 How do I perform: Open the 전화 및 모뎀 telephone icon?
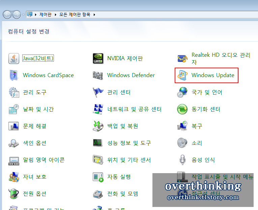[x=98, y=194]
